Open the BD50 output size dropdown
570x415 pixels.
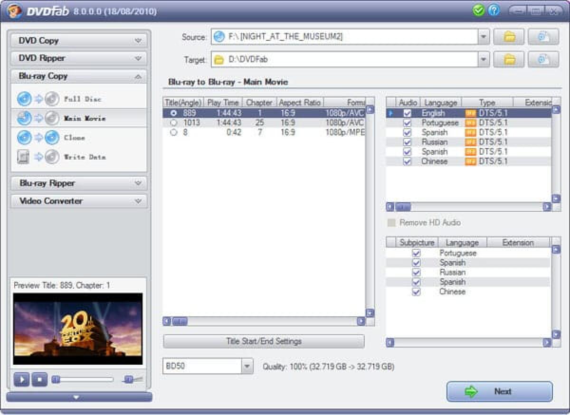(x=247, y=367)
